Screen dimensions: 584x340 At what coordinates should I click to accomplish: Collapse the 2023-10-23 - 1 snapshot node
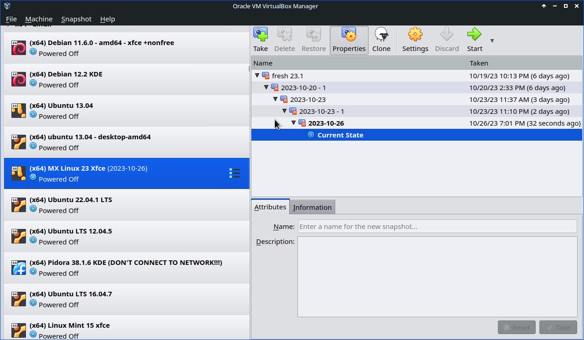click(284, 111)
